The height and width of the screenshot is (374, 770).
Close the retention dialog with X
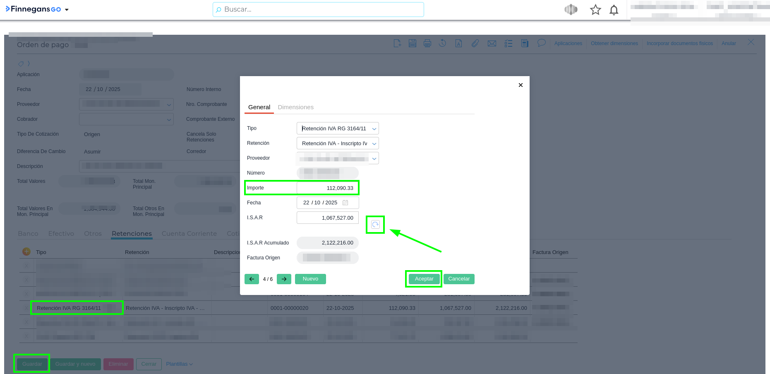pyautogui.click(x=521, y=85)
